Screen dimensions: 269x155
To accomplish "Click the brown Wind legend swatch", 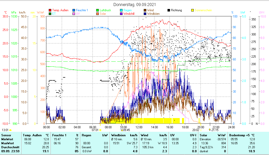I will (145, 10).
